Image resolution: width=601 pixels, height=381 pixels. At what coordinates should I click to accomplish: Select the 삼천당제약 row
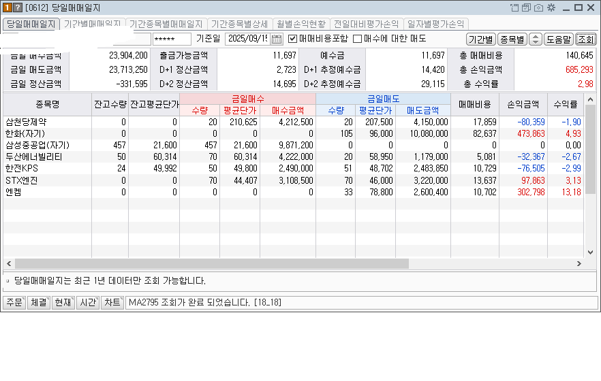coord(294,122)
